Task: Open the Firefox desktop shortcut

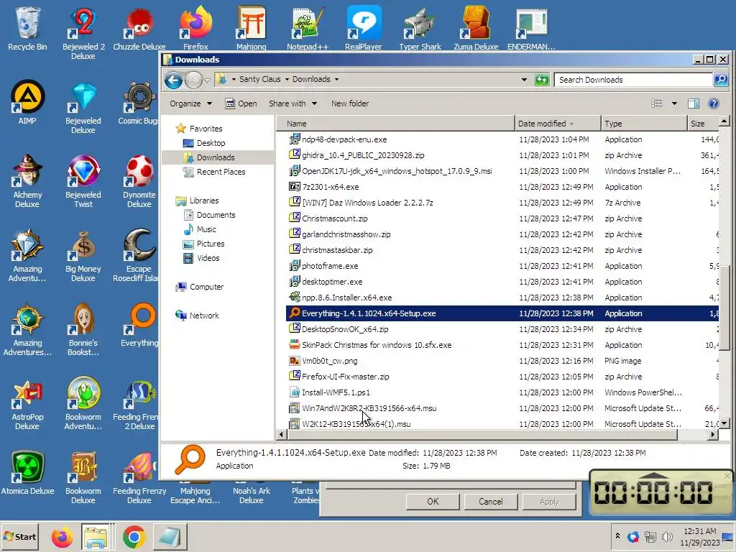Action: click(x=195, y=28)
